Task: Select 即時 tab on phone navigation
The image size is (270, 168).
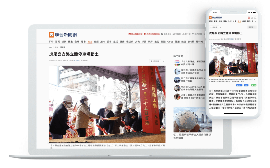Action: (211, 21)
